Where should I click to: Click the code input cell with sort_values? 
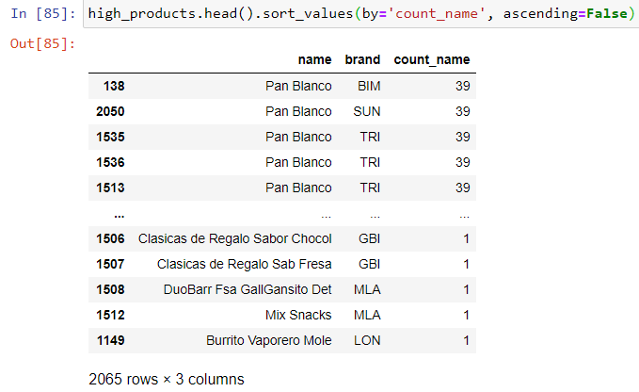[x=361, y=14]
